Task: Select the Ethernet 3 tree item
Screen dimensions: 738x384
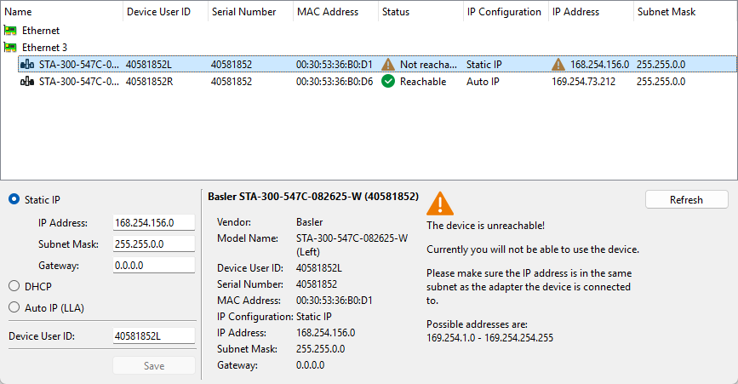Action: [x=45, y=48]
